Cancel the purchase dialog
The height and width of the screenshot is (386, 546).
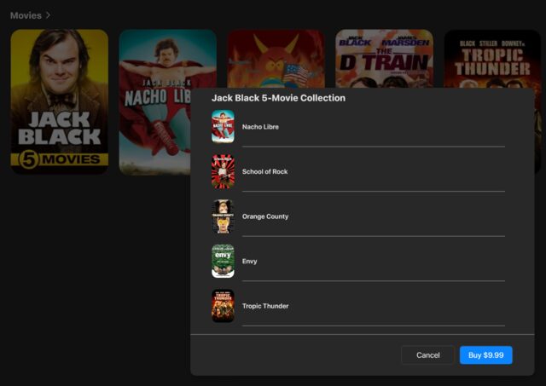[427, 355]
